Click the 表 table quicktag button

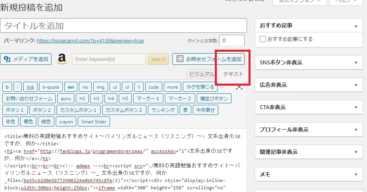click(185, 110)
